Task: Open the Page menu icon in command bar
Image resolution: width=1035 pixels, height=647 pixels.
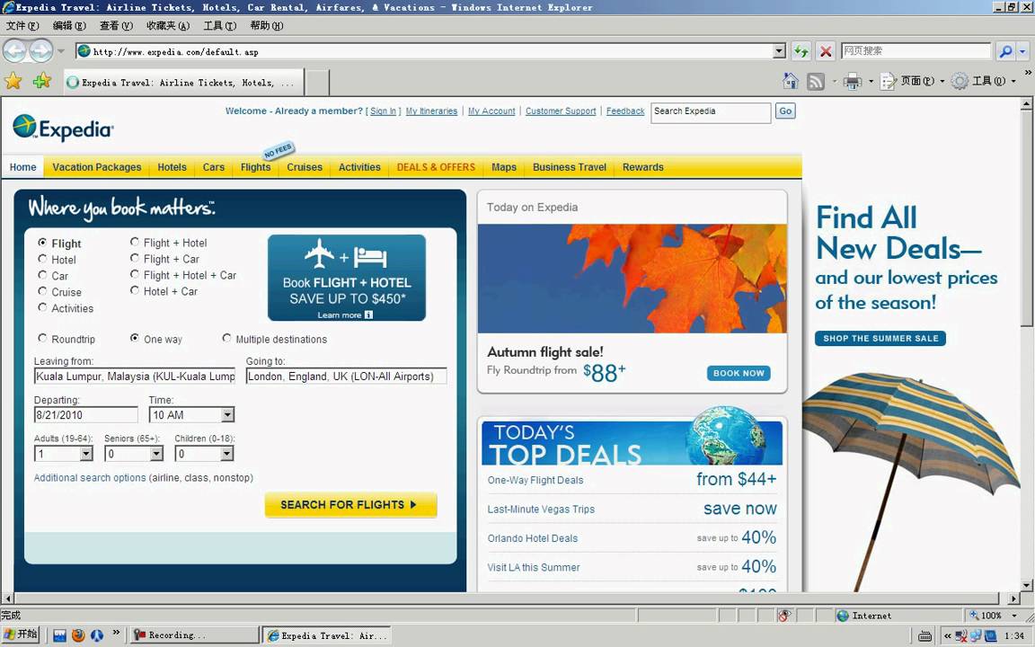Action: [889, 81]
